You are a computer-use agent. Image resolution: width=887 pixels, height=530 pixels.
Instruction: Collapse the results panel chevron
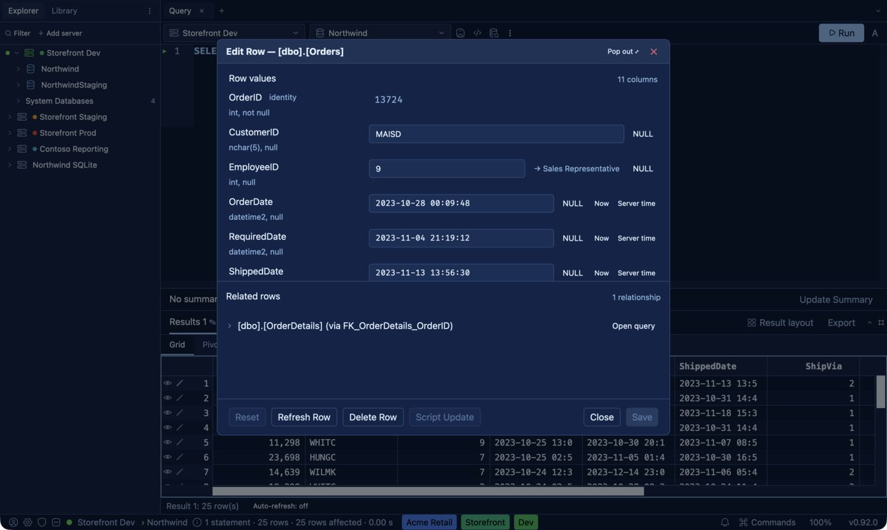point(869,323)
